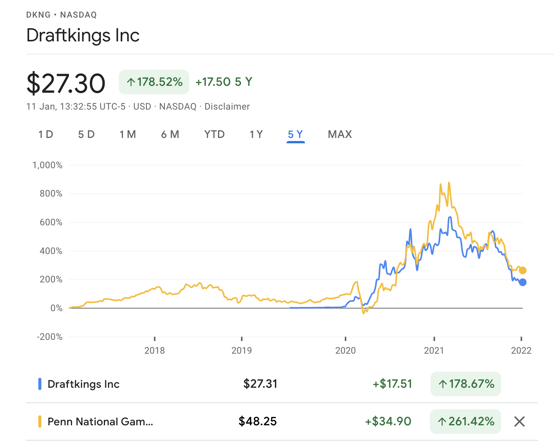Click the 200% y-axis label

click(51, 279)
